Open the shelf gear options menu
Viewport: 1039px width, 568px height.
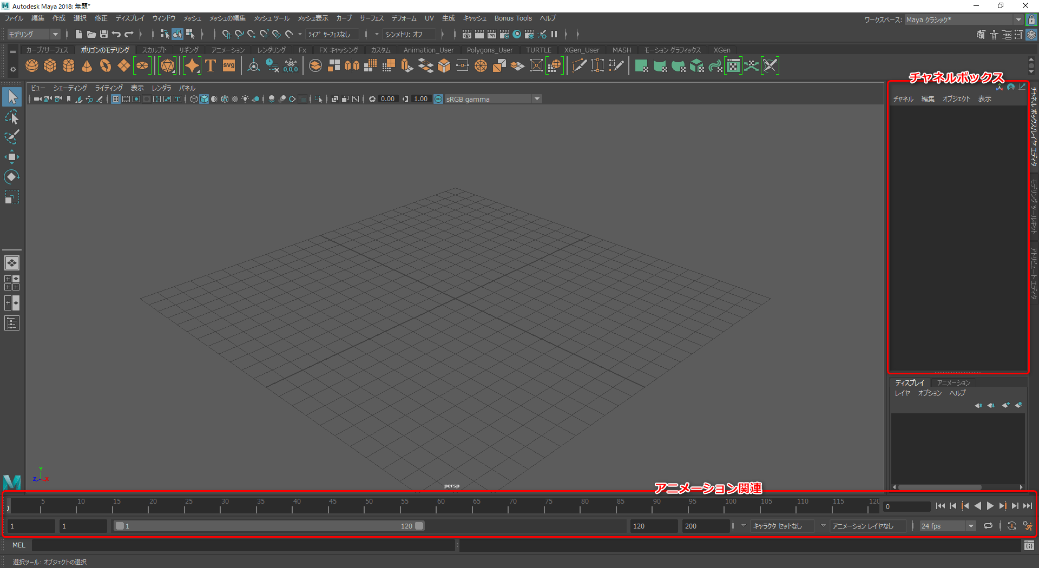[x=13, y=69]
